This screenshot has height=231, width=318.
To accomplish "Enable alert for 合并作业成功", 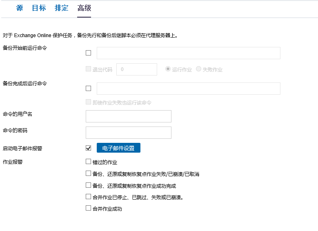I will coord(89,208).
